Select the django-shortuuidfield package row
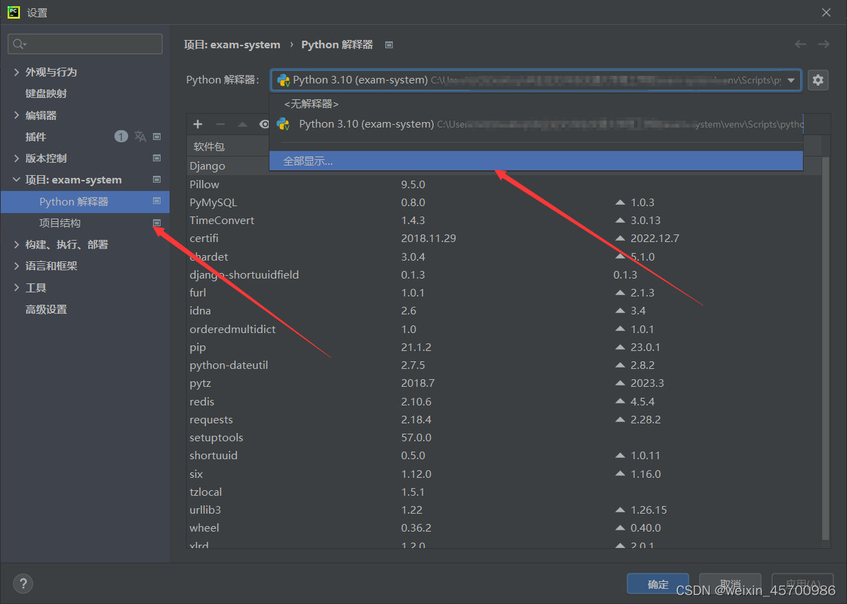 pyautogui.click(x=504, y=274)
